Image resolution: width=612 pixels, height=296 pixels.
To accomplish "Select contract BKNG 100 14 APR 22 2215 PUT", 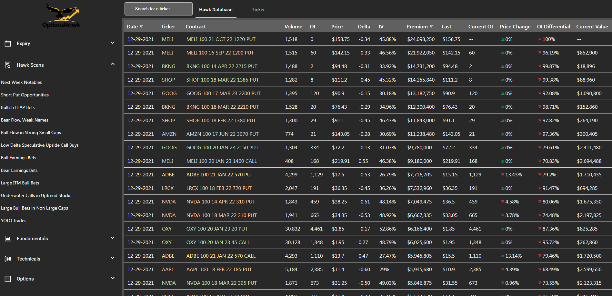I will (222, 66).
